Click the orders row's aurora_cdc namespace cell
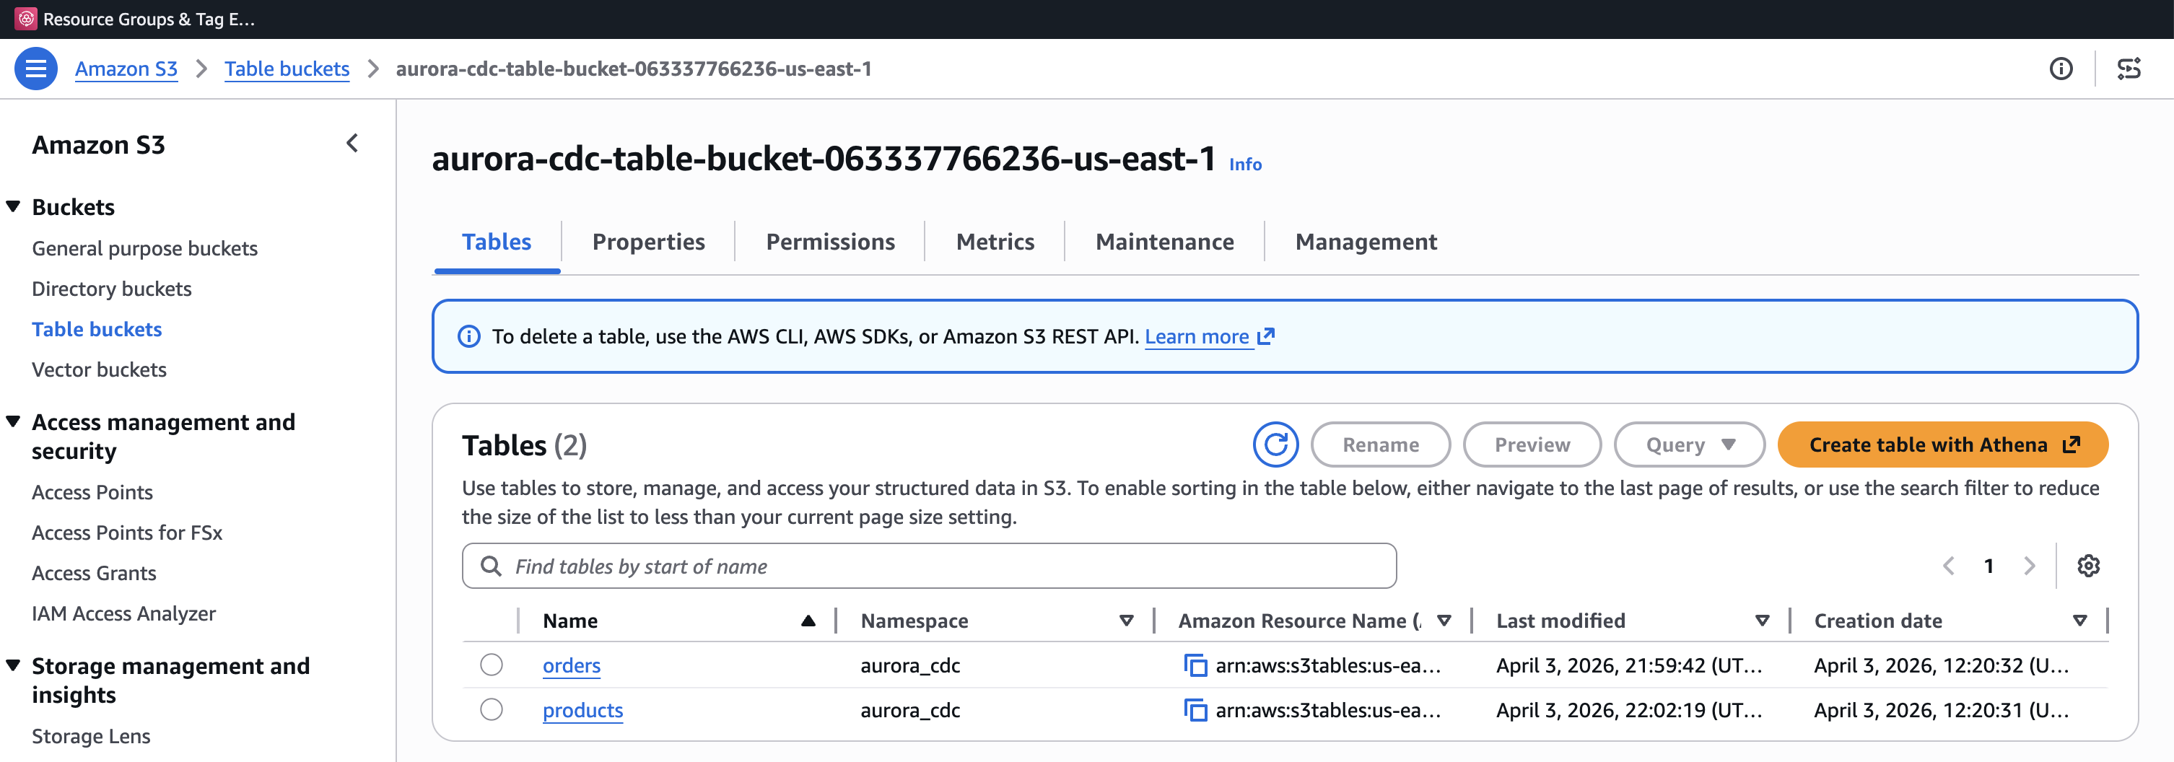The width and height of the screenshot is (2174, 762). [909, 665]
